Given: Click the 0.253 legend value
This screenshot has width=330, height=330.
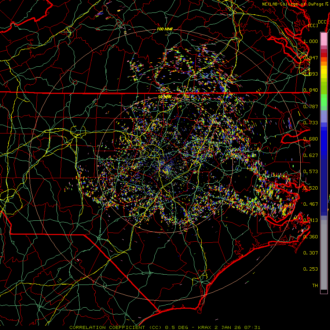Looking at the screenshot, I should click(311, 269).
